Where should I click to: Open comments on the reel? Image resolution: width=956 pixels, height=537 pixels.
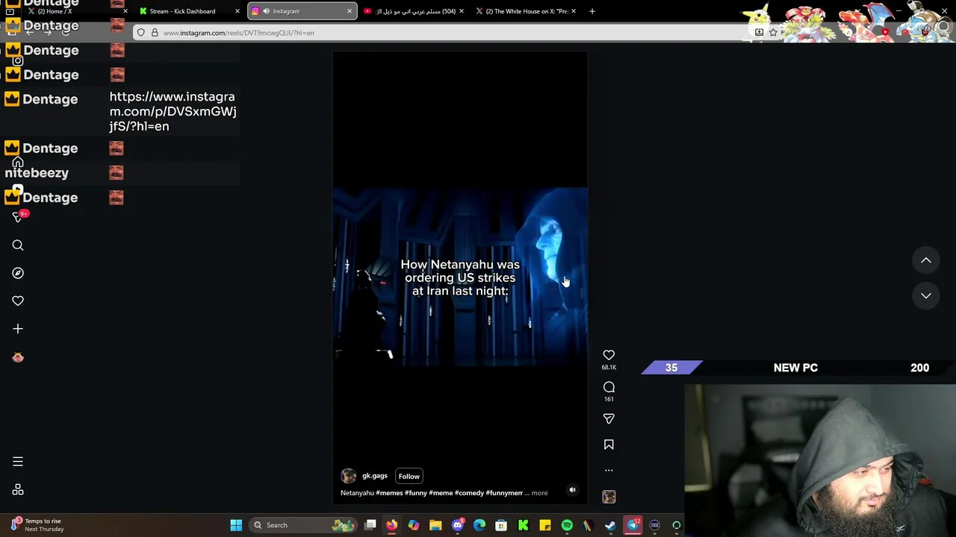[609, 387]
